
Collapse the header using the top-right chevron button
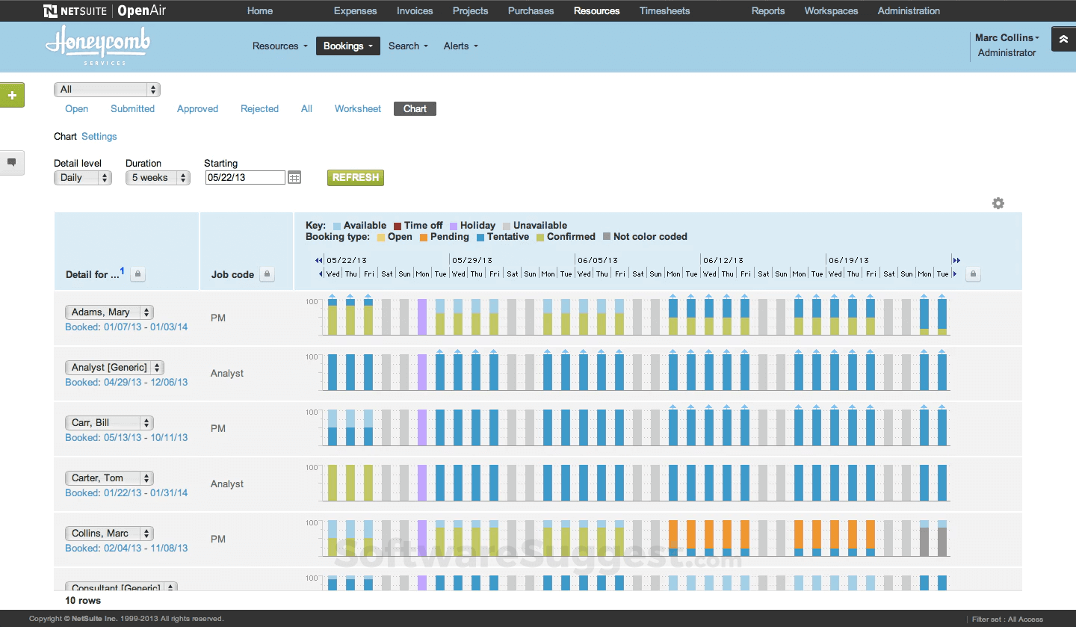tap(1063, 38)
